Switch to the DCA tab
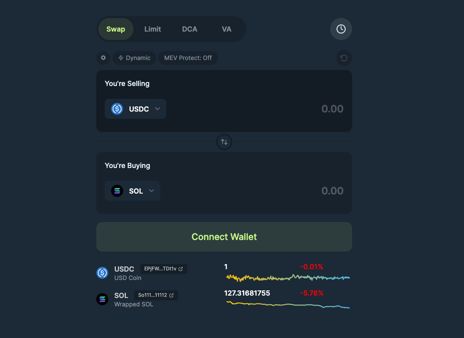This screenshot has width=464, height=338. coord(189,29)
